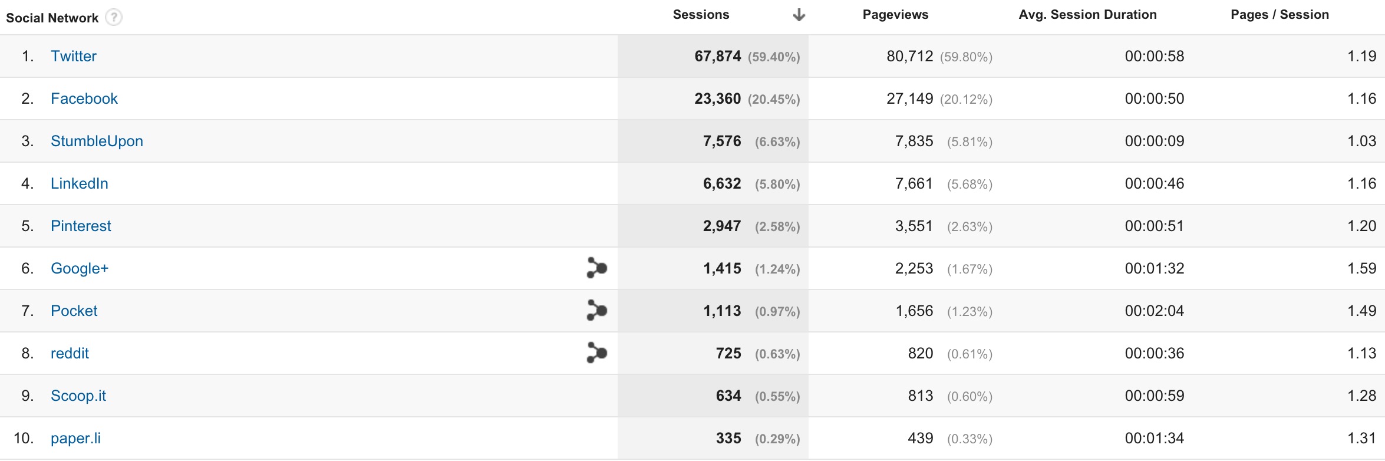Screen dimensions: 1385x461
Task: Open the Google+ social data hub icon
Action: coord(597,268)
